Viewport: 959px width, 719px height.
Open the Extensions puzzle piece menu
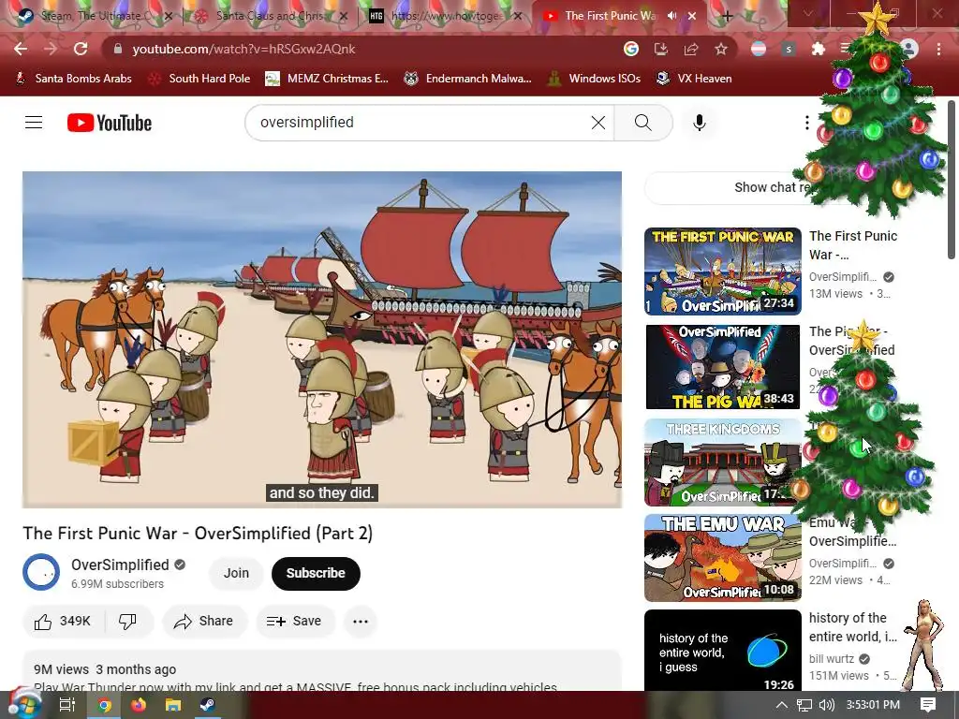click(818, 49)
